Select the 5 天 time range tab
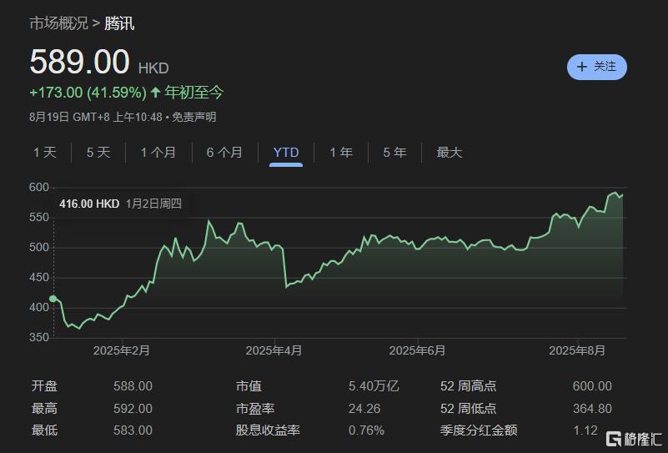Viewport: 668px width, 453px height. pos(98,152)
